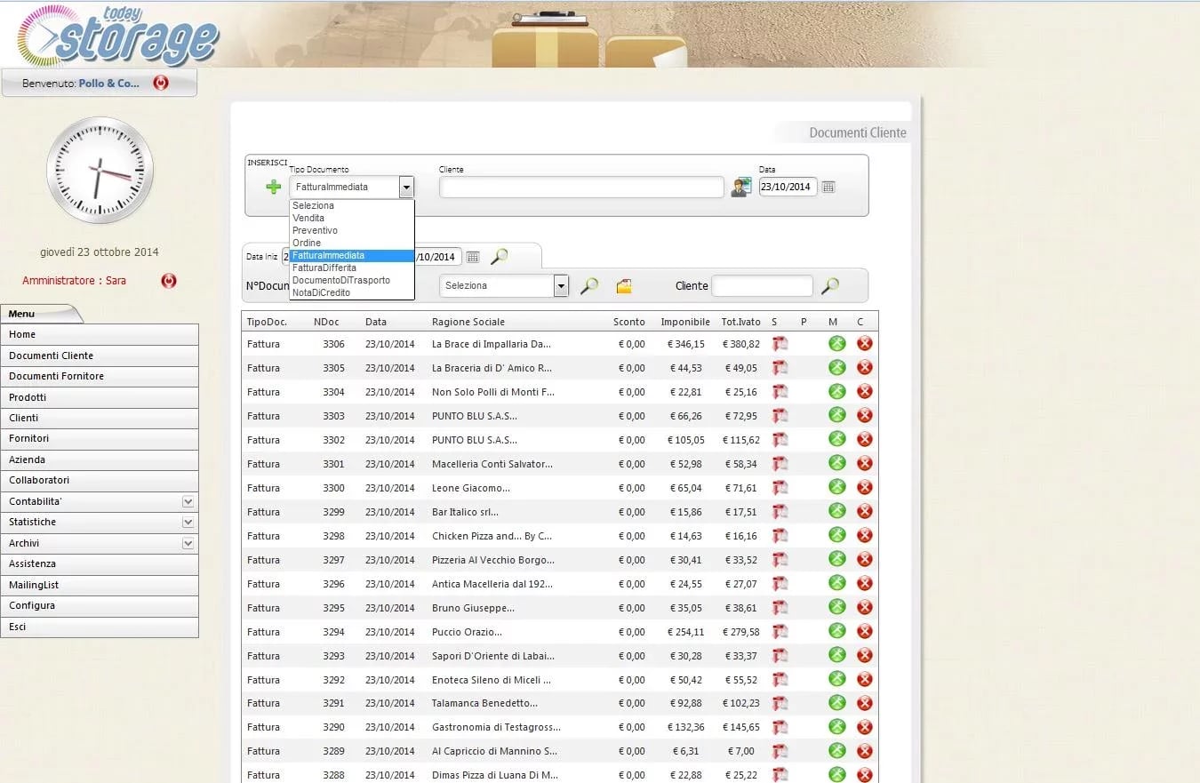Click the green plus insert document icon
Viewport: 1200px width, 783px height.
pyautogui.click(x=274, y=187)
